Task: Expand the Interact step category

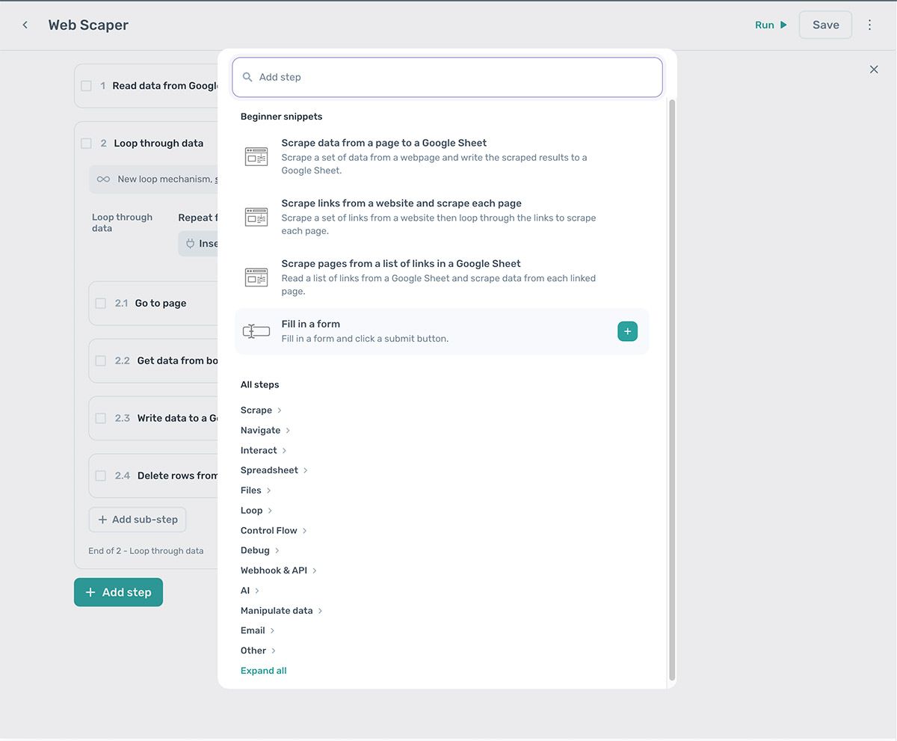Action: (x=264, y=451)
